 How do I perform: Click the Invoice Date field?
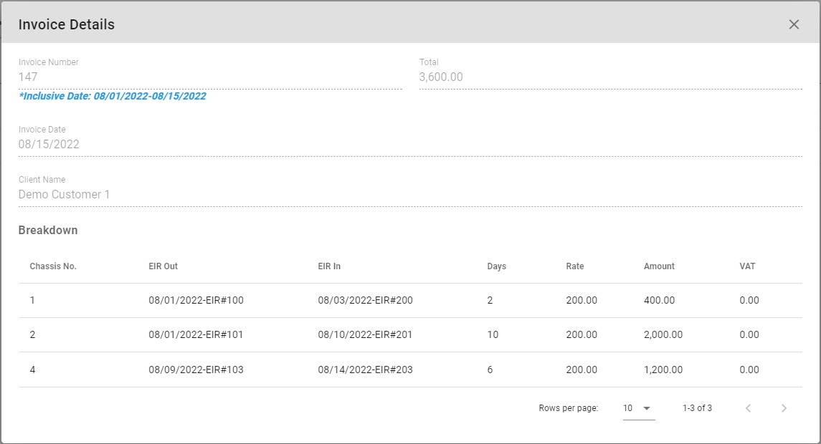pyautogui.click(x=409, y=144)
